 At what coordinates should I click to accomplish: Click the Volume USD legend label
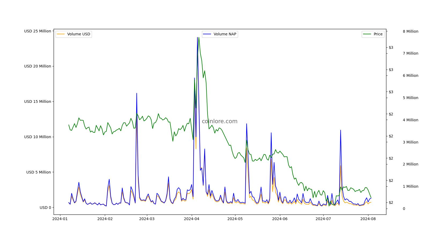click(79, 34)
